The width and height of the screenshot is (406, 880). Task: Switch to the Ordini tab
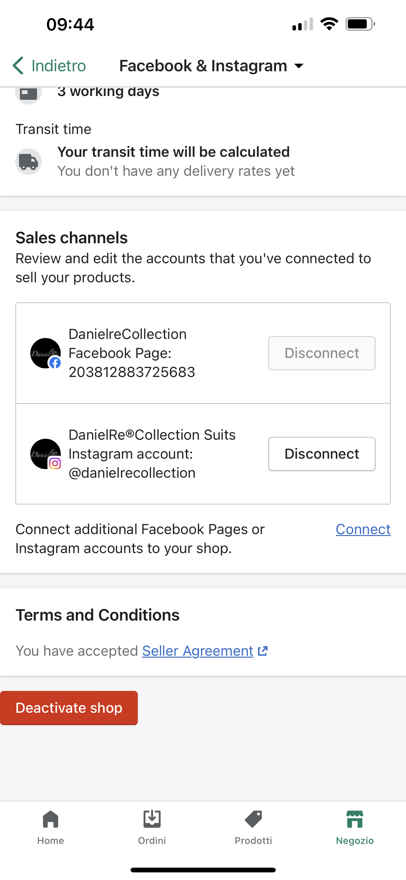(152, 827)
